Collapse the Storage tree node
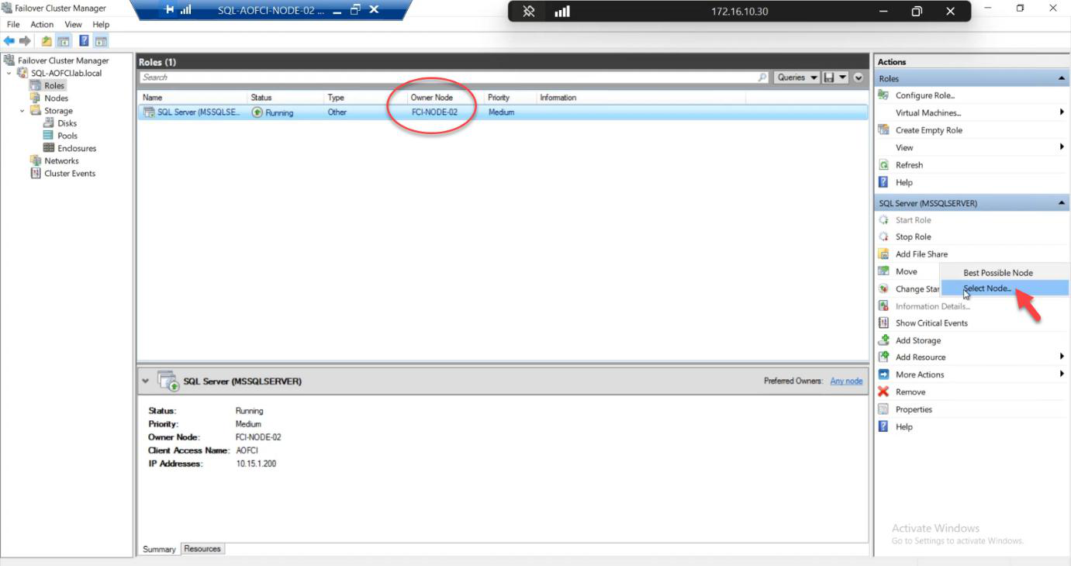Screen dimensions: 1071x566 click(22, 111)
